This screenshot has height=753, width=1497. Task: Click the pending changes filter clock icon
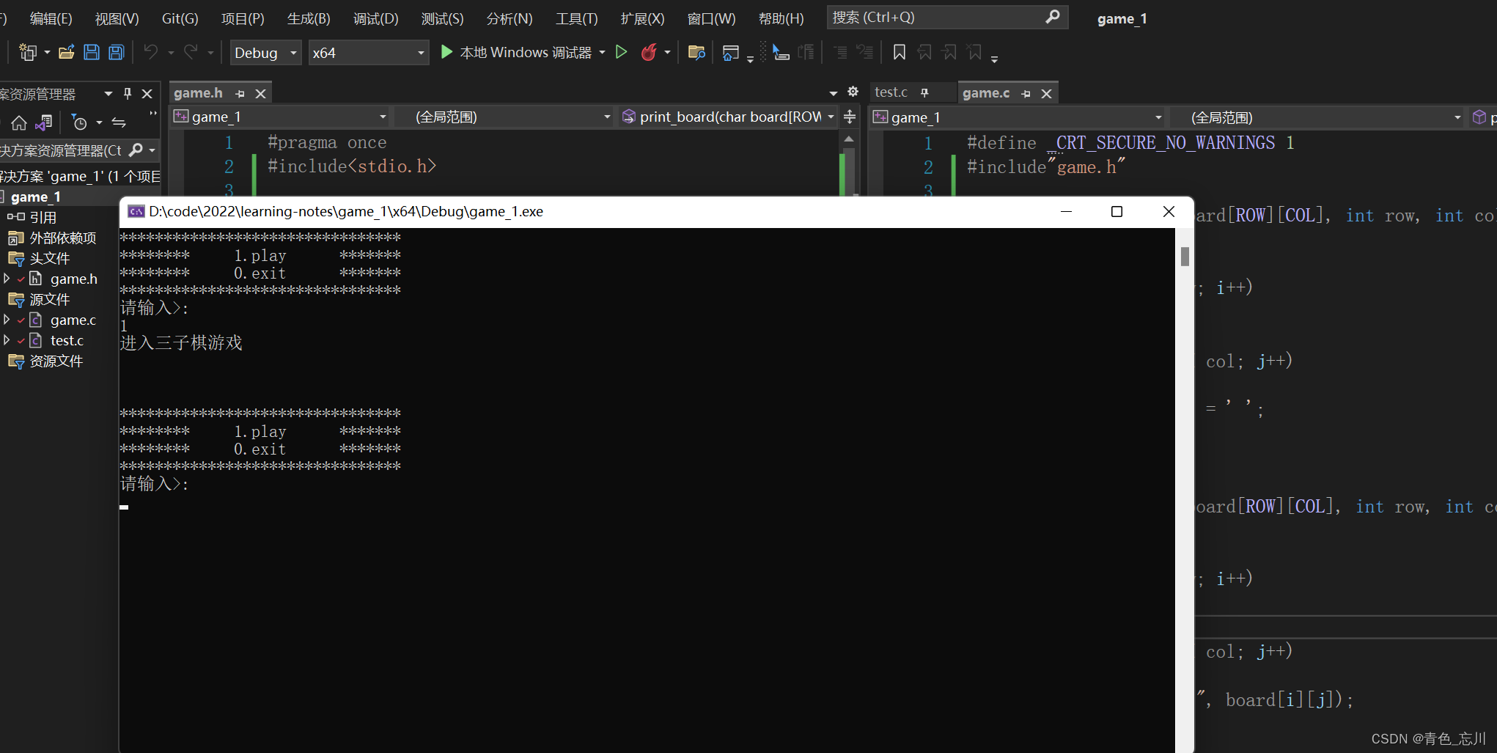tap(79, 122)
